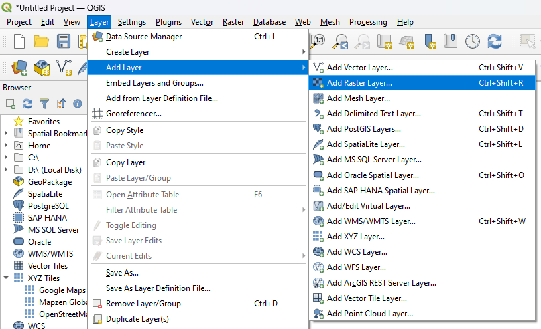Choose Data Source Manager from Layer menu
The width and height of the screenshot is (541, 329).
click(x=198, y=37)
